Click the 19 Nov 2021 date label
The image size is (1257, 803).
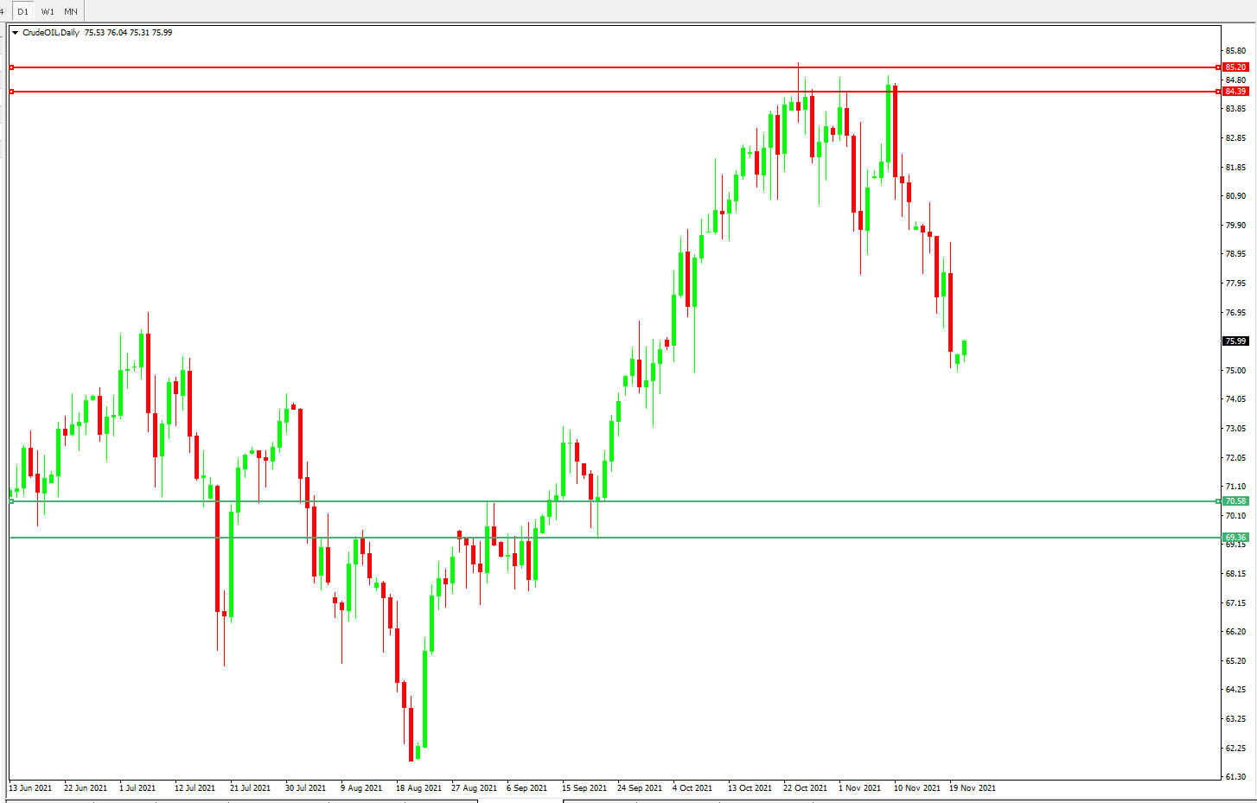pos(973,788)
